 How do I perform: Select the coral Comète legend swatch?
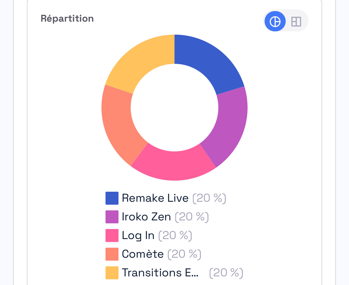click(112, 254)
